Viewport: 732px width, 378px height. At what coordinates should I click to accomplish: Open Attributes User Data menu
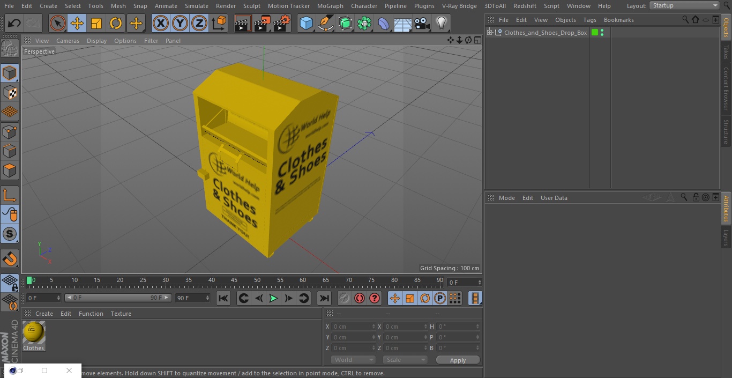(x=554, y=198)
